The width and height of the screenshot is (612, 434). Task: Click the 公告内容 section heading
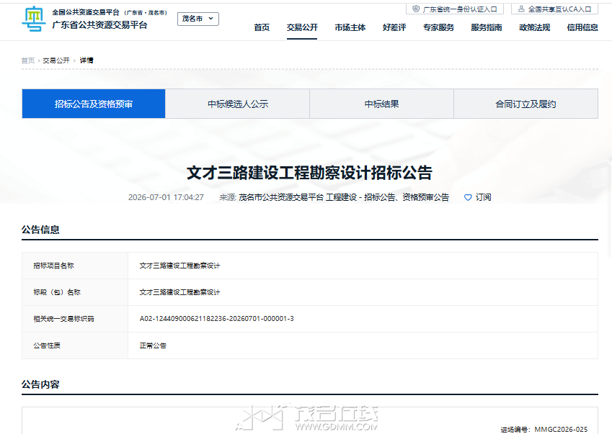pos(40,384)
